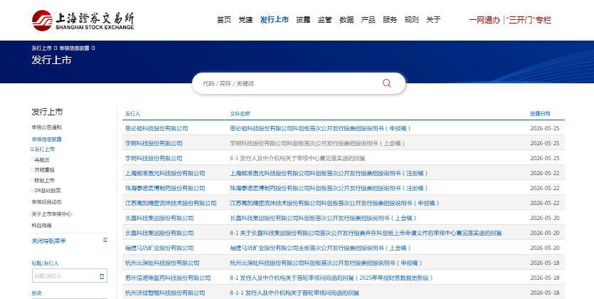The height and width of the screenshot is (299, 594).
Task: Select the 发行上市 top menu item
Action: point(275,20)
